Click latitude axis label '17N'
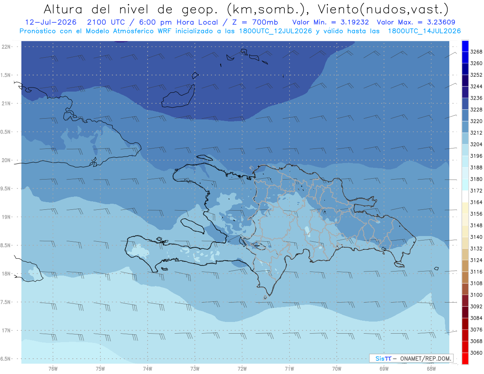This screenshot has width=484, height=374. pyautogui.click(x=7, y=330)
